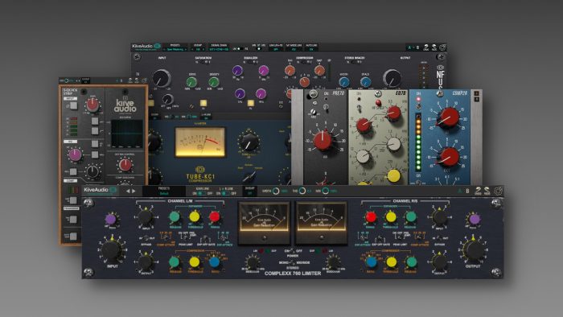Flip the Power switch on Complexx 760

[x=293, y=251]
